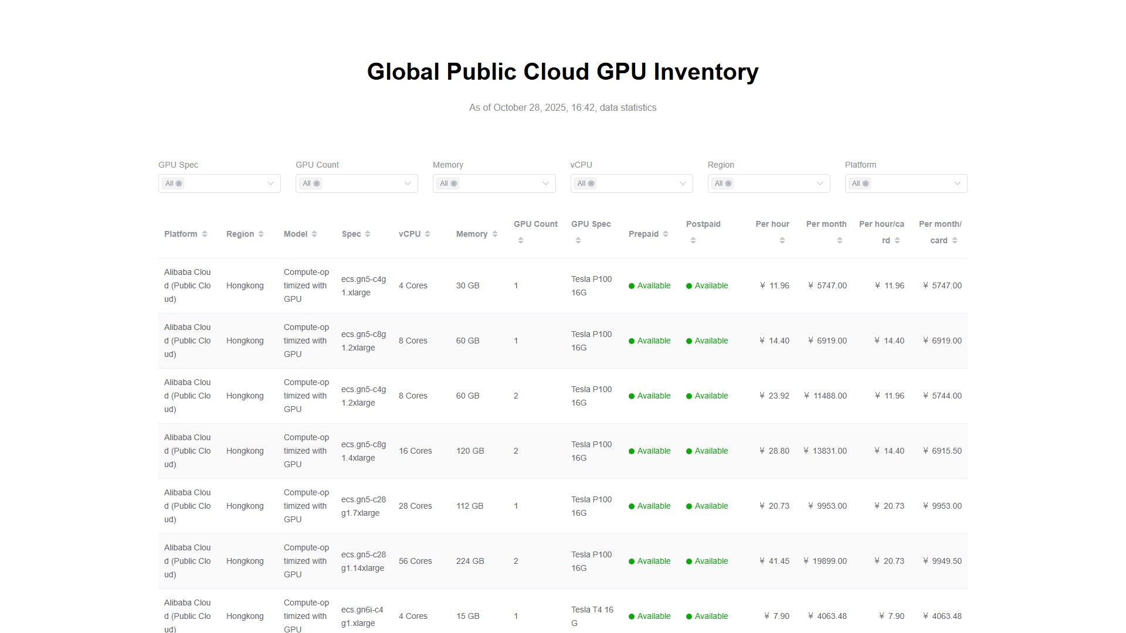This screenshot has width=1126, height=633.
Task: Open the GPU Count filter dropdown
Action: (408, 183)
